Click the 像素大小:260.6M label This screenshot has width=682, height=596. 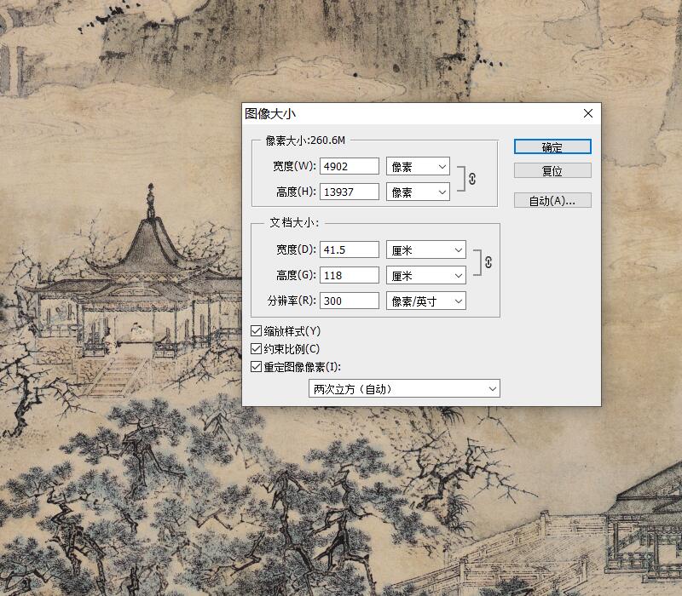[x=305, y=140]
